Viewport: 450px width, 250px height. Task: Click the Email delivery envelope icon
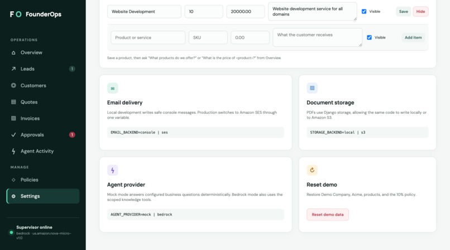113,88
